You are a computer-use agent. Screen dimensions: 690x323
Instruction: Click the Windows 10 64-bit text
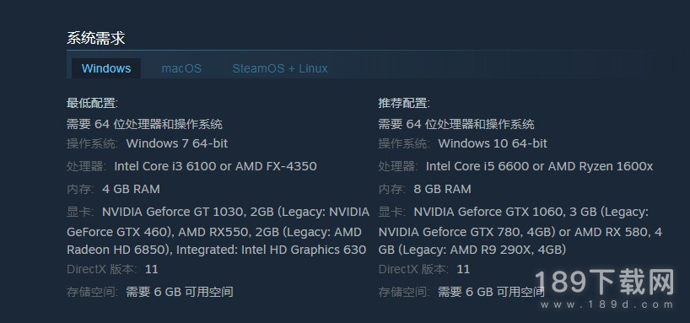[x=493, y=143]
